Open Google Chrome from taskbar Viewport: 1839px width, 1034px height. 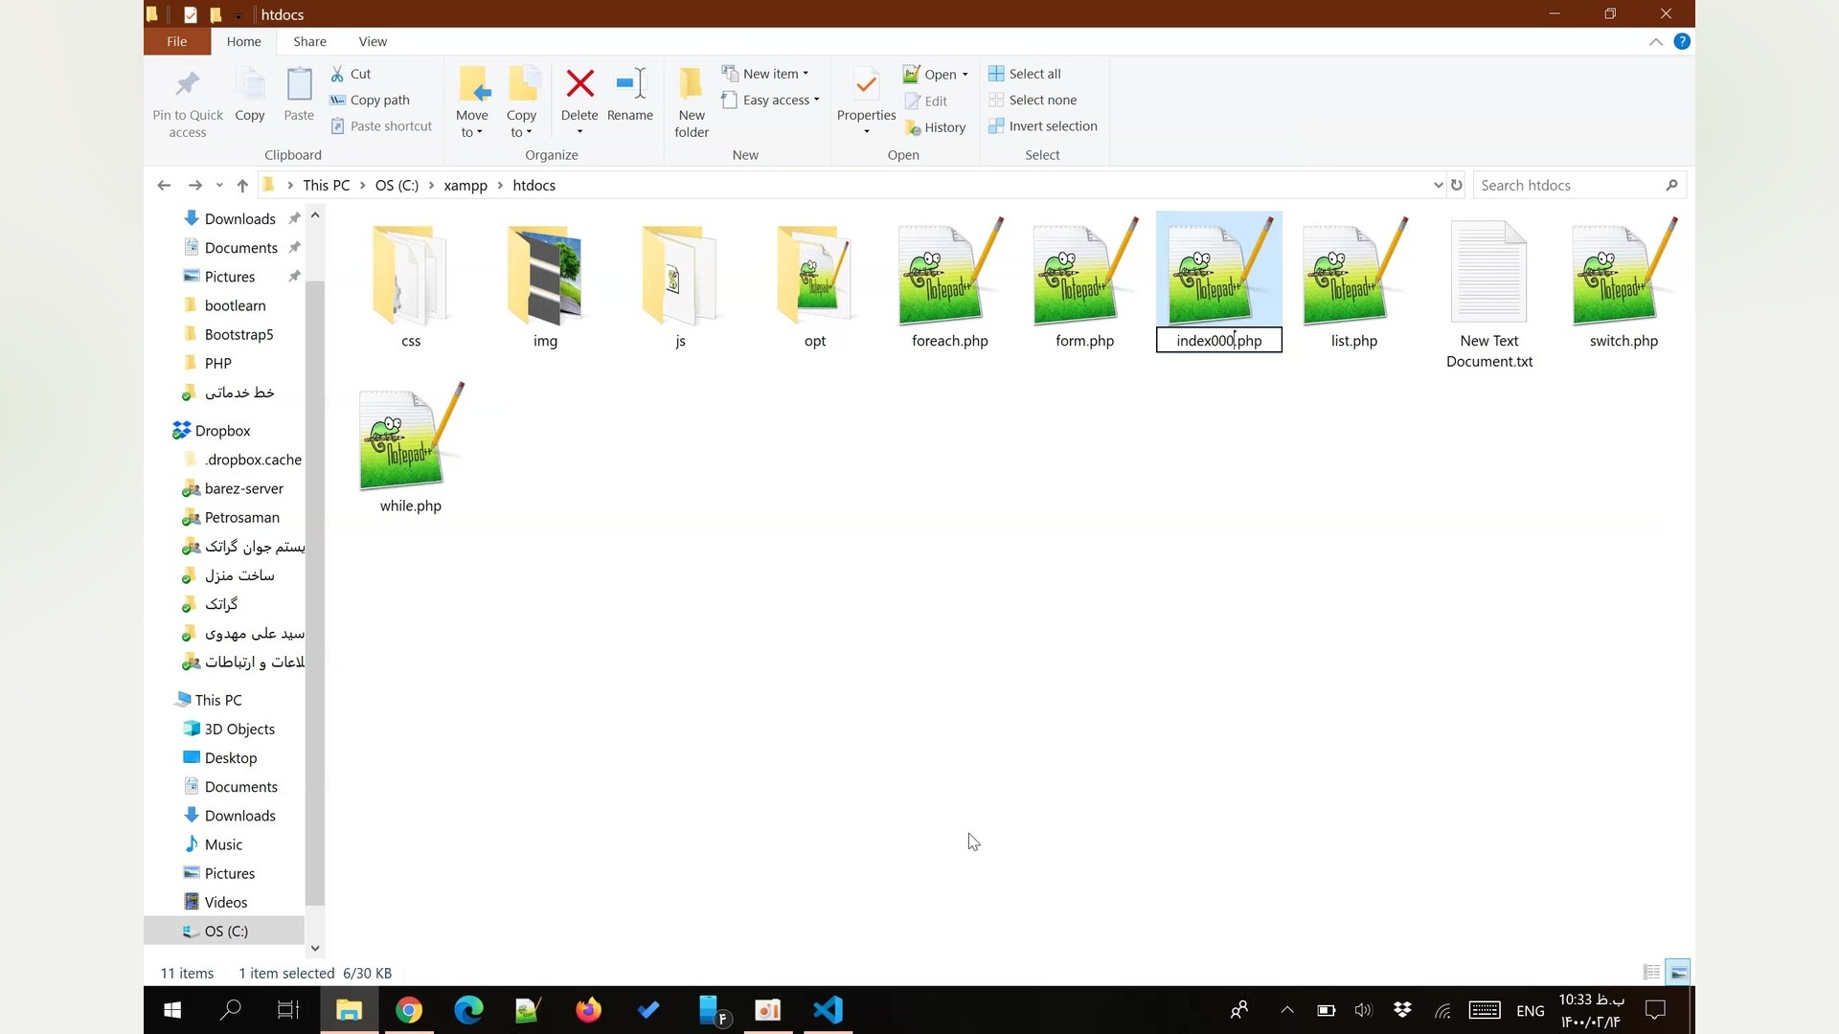pyautogui.click(x=409, y=1010)
